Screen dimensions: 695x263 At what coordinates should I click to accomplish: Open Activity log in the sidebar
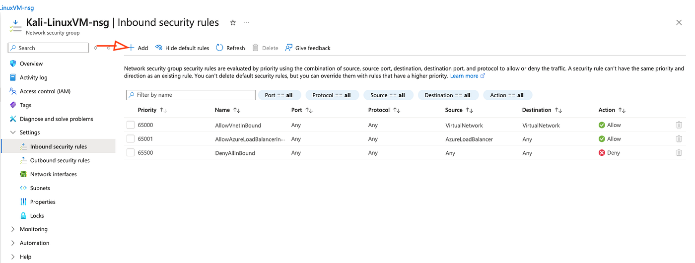coord(34,77)
